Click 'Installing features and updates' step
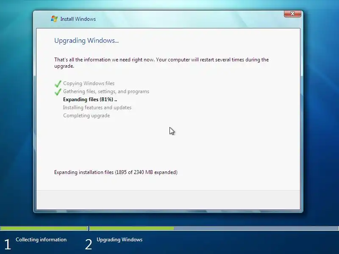339x254 pixels. (97, 108)
